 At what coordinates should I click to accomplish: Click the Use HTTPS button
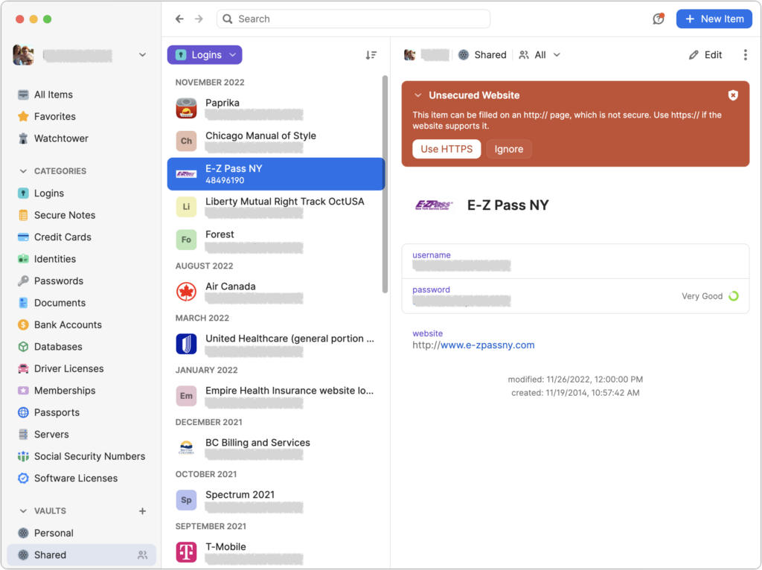point(446,149)
